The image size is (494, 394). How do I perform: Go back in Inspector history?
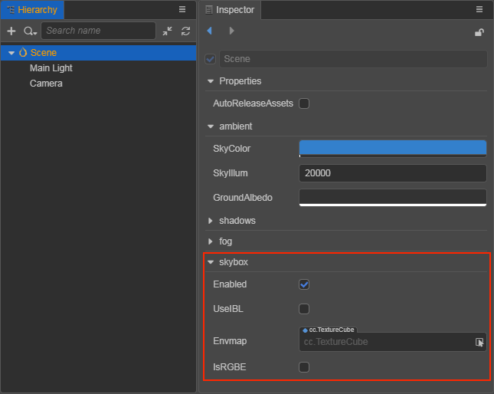210,31
